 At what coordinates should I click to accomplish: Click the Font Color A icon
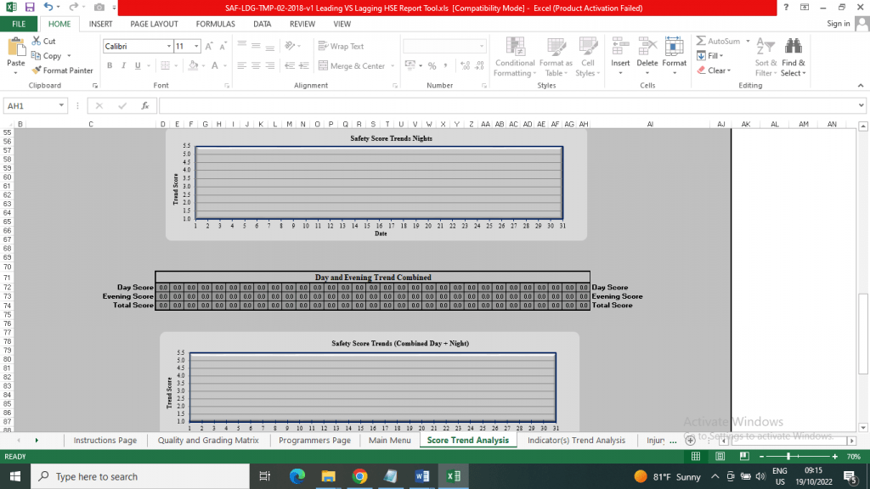pyautogui.click(x=215, y=65)
